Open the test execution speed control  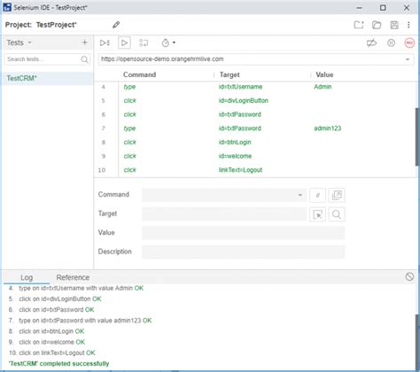[168, 43]
